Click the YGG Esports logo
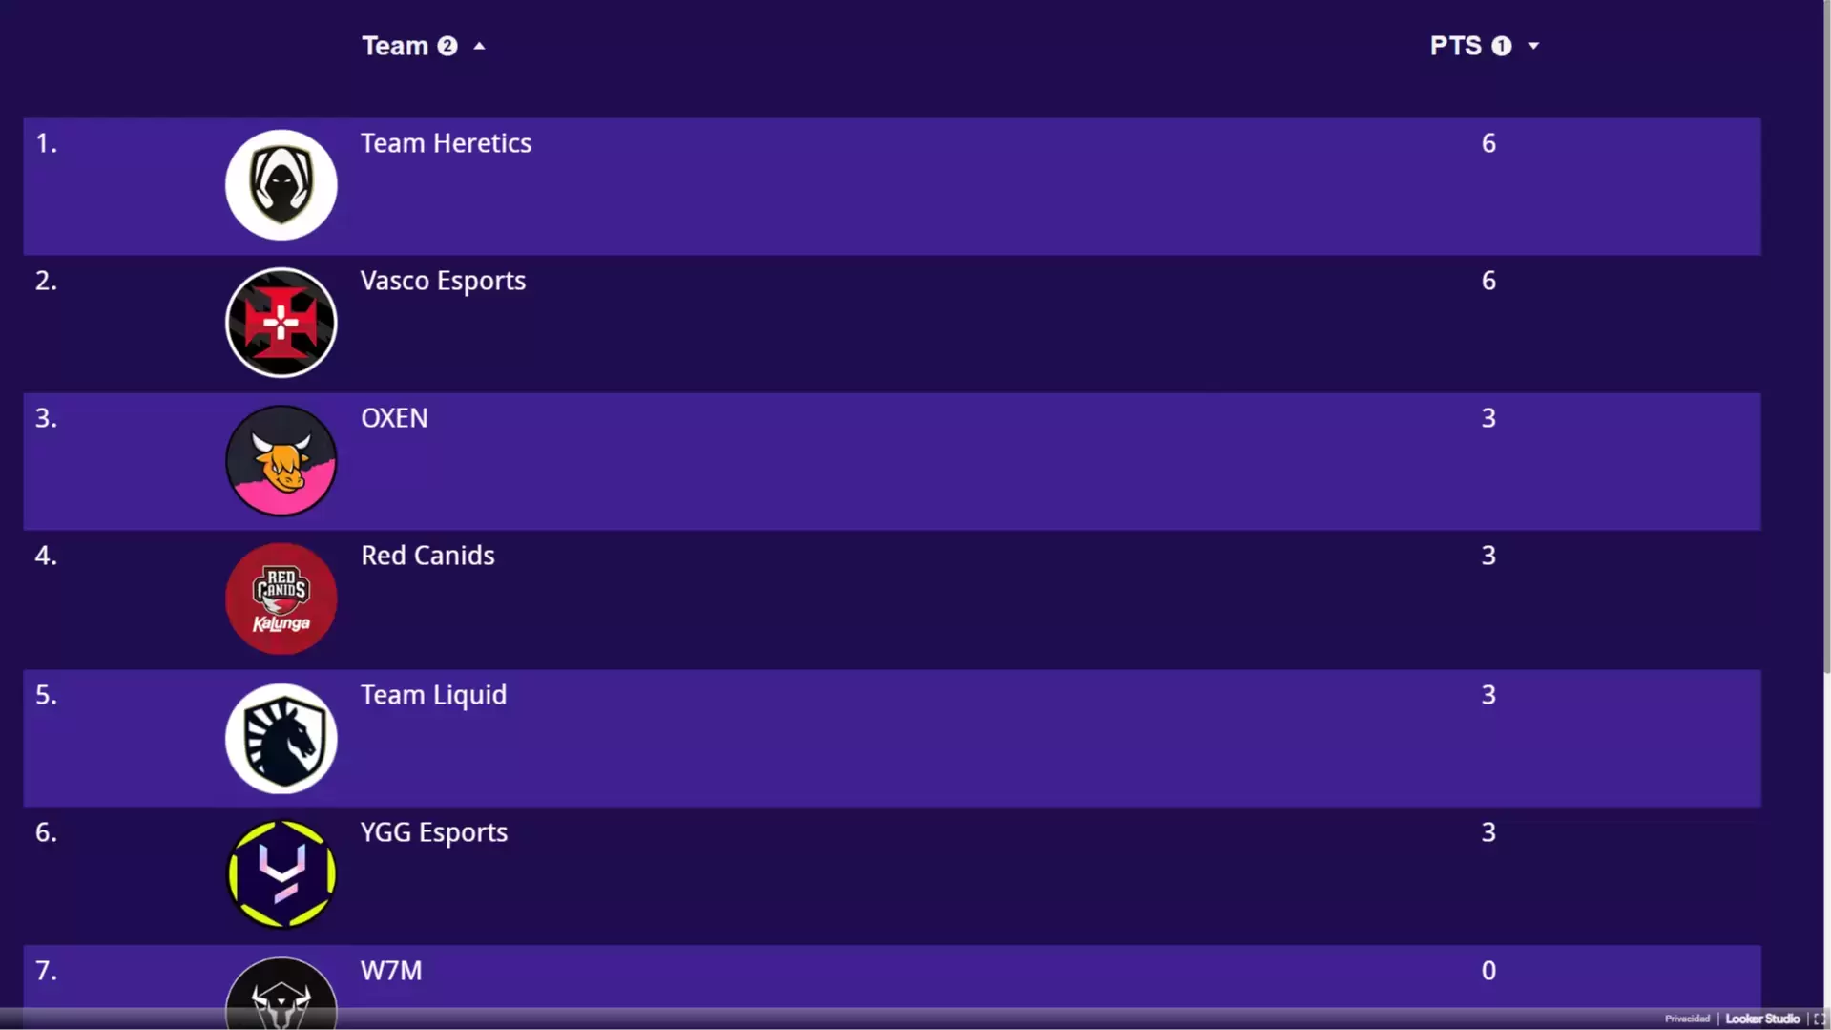 click(x=281, y=874)
